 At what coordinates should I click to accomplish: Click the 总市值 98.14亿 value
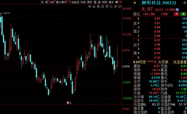coord(154,97)
